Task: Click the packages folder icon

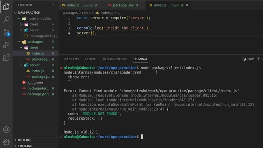Action: [24, 42]
